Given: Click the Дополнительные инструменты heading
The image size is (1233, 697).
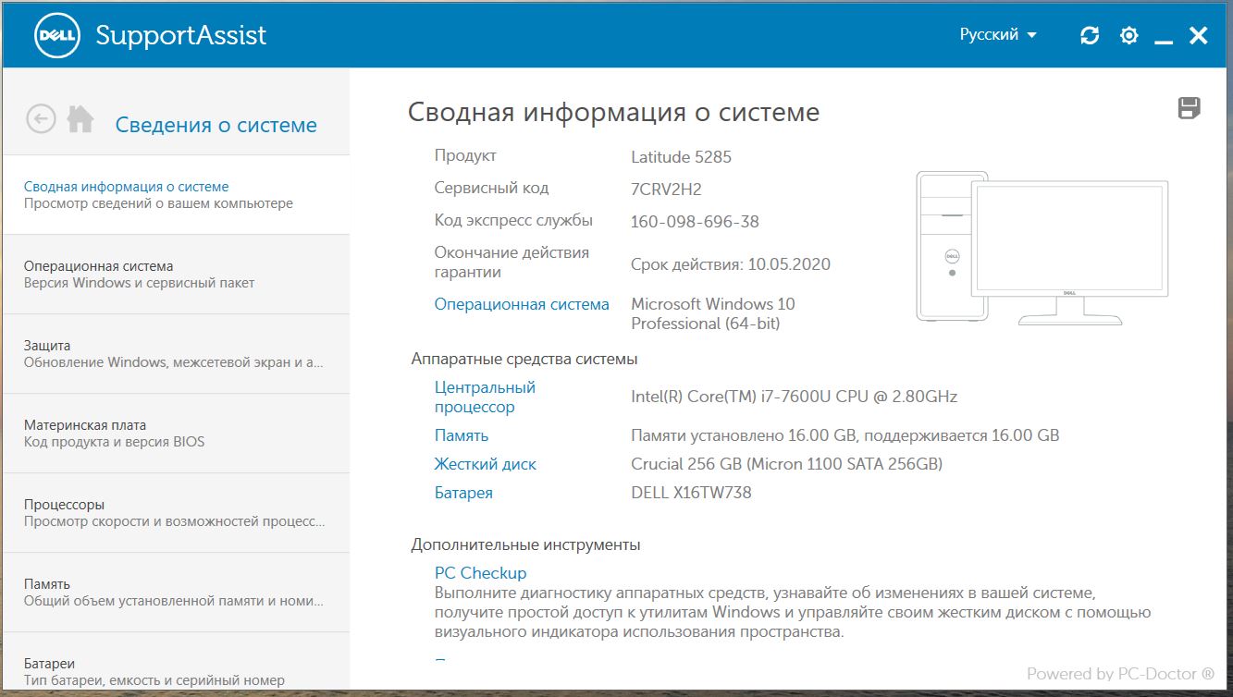Looking at the screenshot, I should click(525, 544).
